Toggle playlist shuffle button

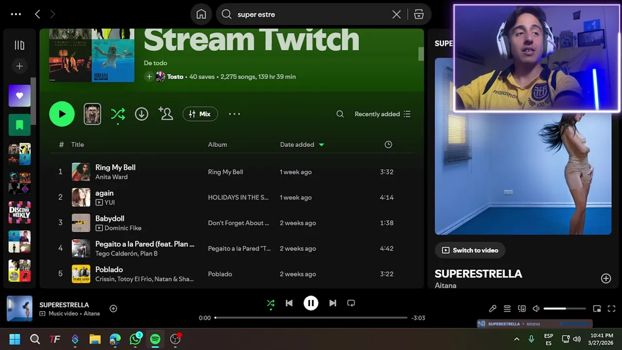coord(118,114)
